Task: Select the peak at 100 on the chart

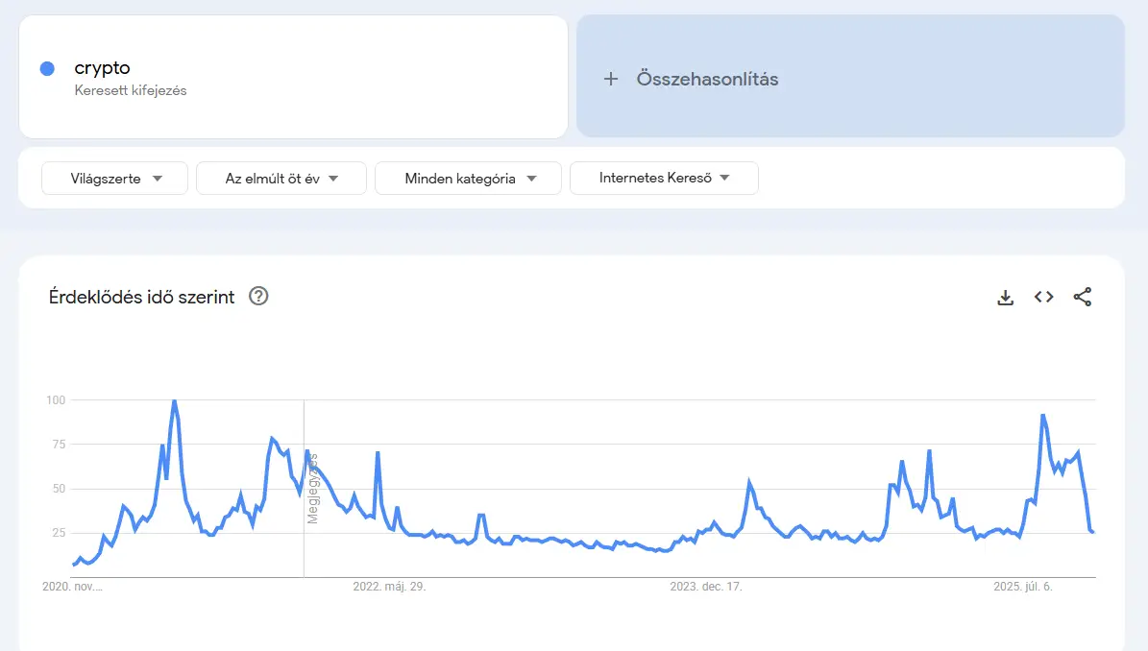Action: (174, 400)
